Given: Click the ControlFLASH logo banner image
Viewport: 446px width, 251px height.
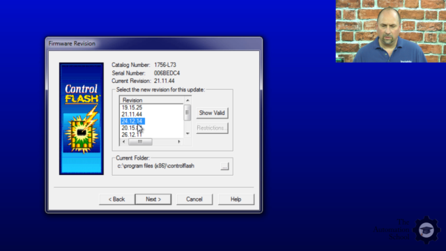Looking at the screenshot, I should pos(82,119).
